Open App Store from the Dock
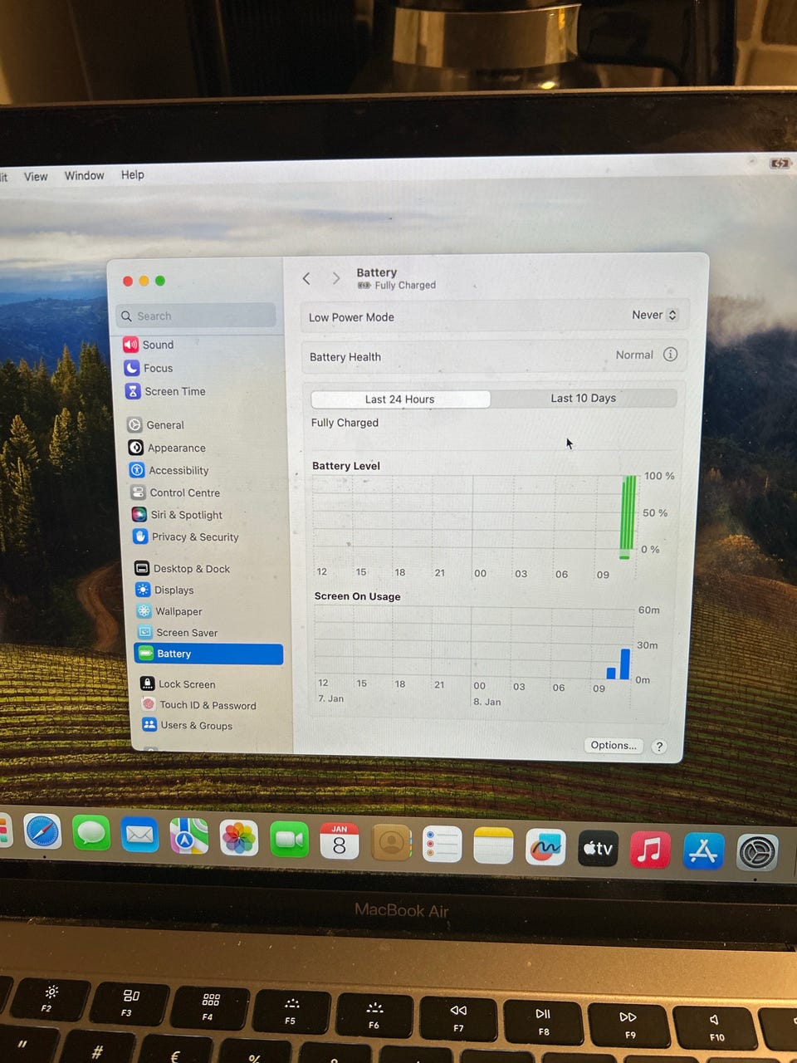Viewport: 797px width, 1063px height. tap(703, 851)
